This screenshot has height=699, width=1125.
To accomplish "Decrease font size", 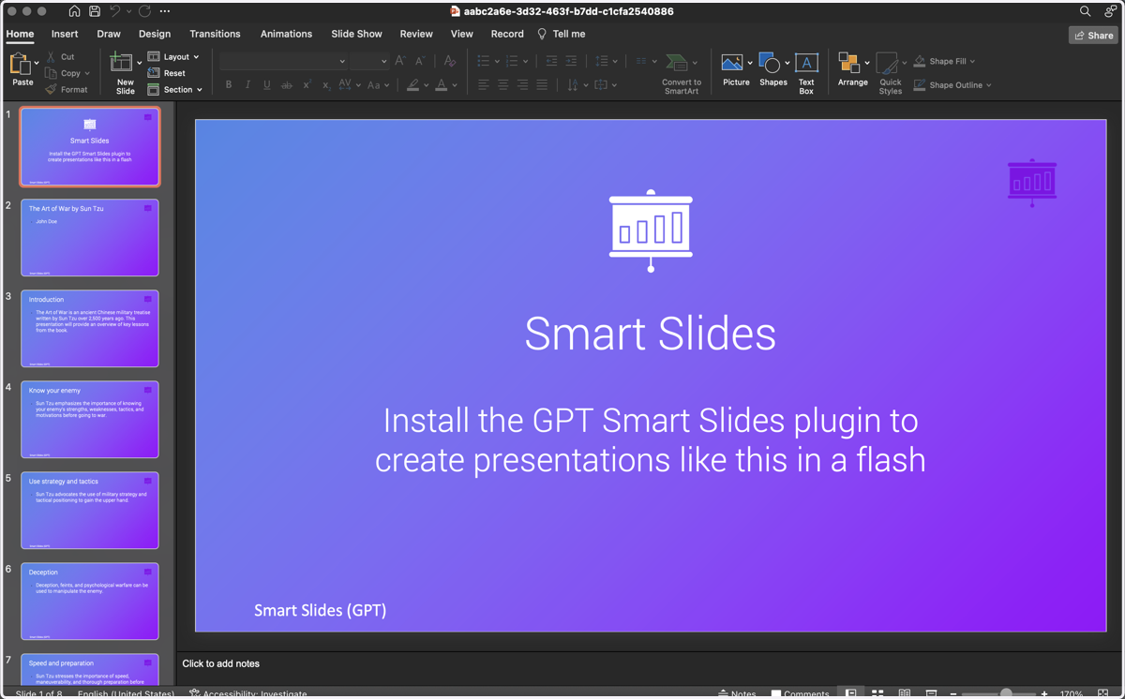I will point(420,61).
